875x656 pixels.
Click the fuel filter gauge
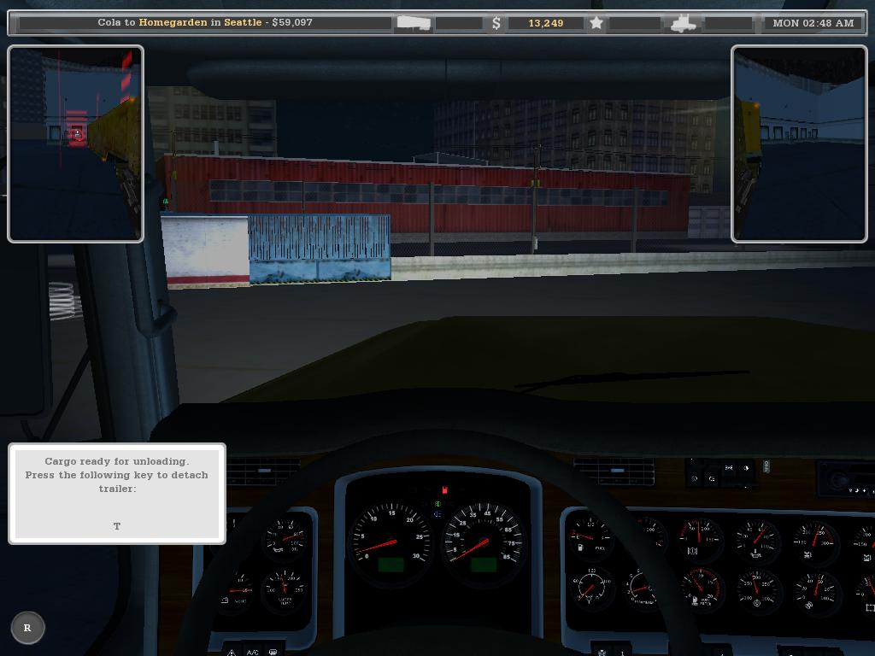(x=702, y=589)
